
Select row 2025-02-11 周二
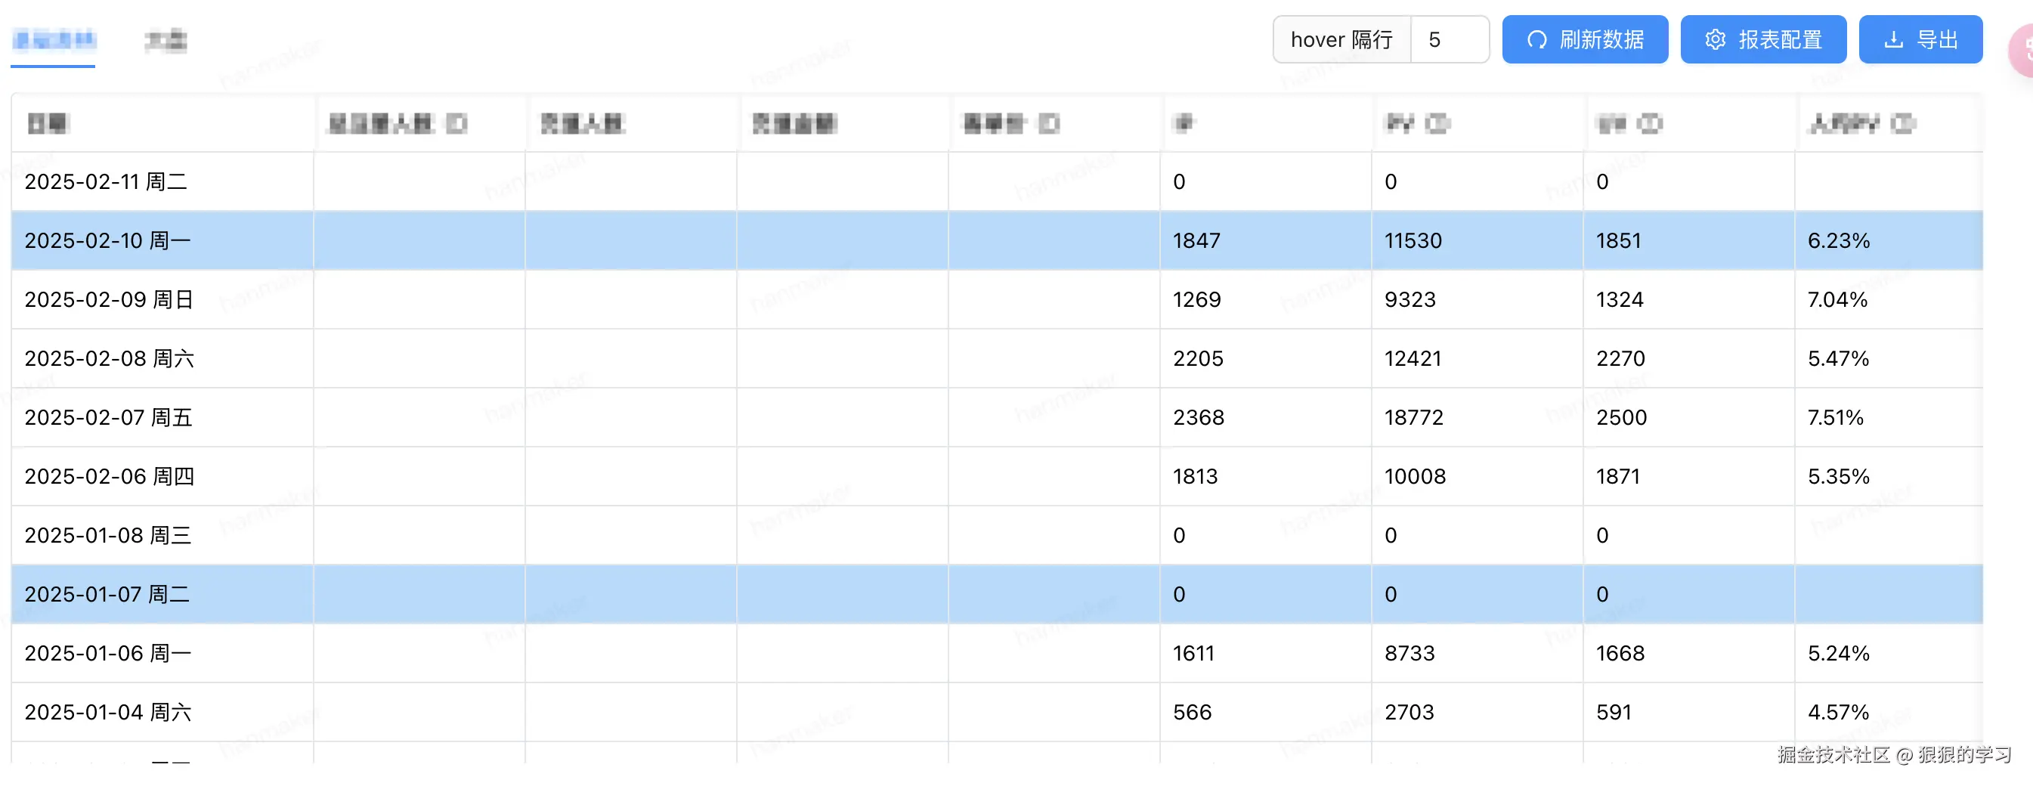(997, 181)
